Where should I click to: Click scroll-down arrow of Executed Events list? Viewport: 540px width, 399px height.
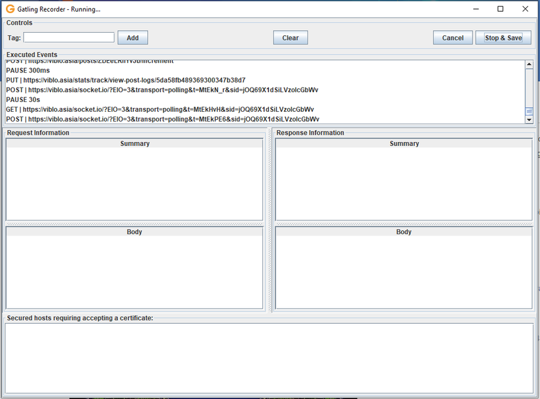pos(530,120)
